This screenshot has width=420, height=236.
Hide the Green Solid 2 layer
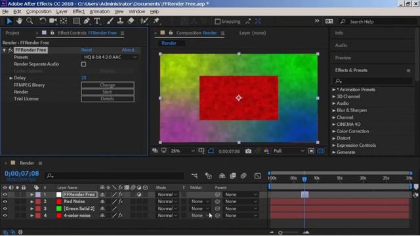click(x=5, y=208)
